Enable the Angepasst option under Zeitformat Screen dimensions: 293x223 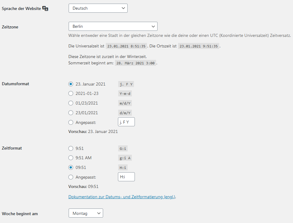pyautogui.click(x=71, y=177)
